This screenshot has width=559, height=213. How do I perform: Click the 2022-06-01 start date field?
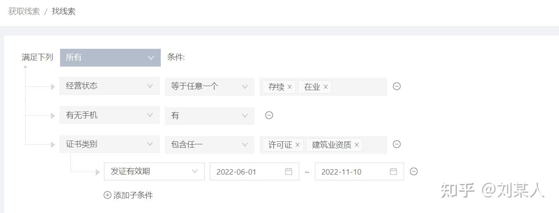click(x=244, y=172)
